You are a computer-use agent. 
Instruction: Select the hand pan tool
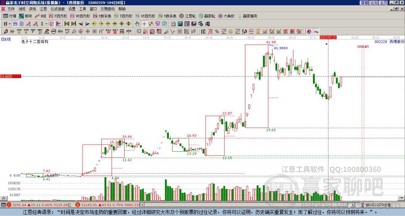point(137,24)
